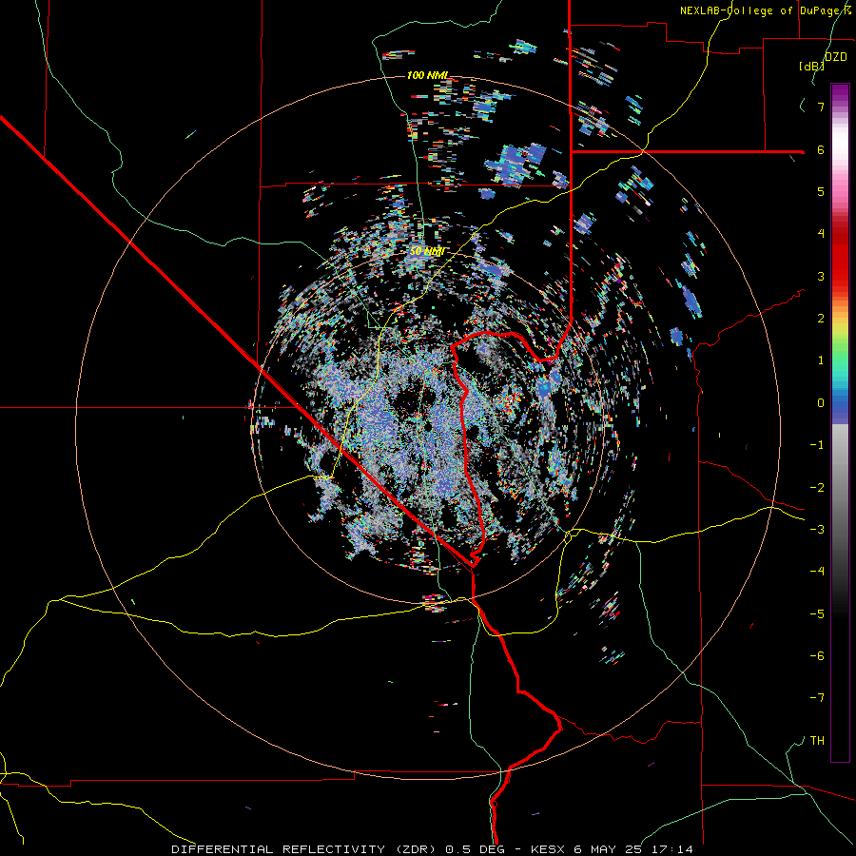
Task: Click the -6 value on color scale
Action: (x=817, y=656)
